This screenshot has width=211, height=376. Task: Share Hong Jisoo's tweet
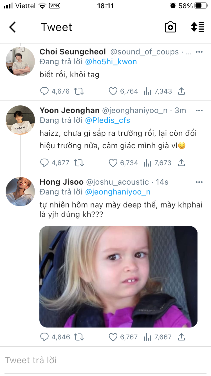click(x=181, y=337)
